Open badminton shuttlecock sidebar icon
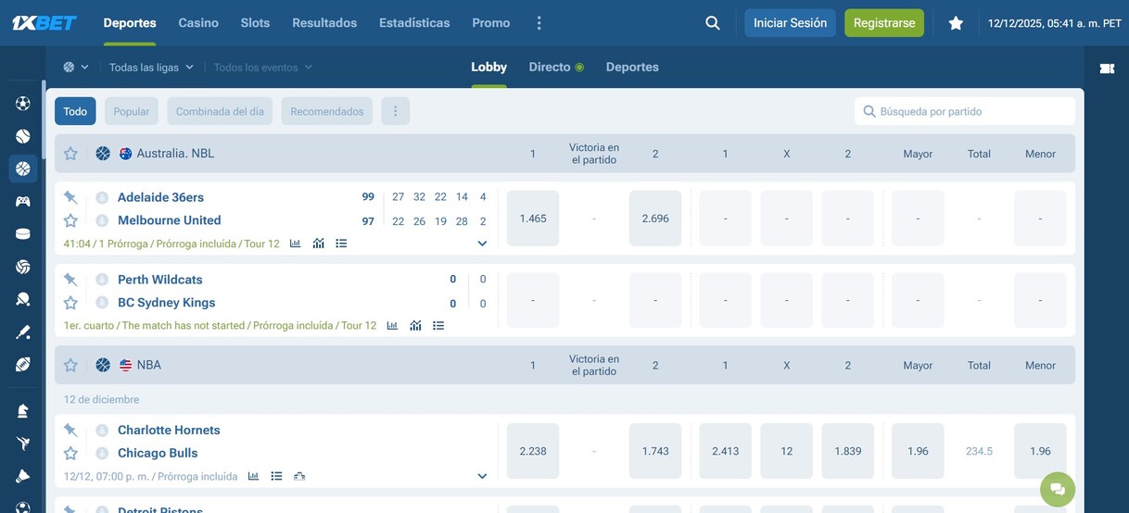Image resolution: width=1129 pixels, height=513 pixels. coord(22,475)
